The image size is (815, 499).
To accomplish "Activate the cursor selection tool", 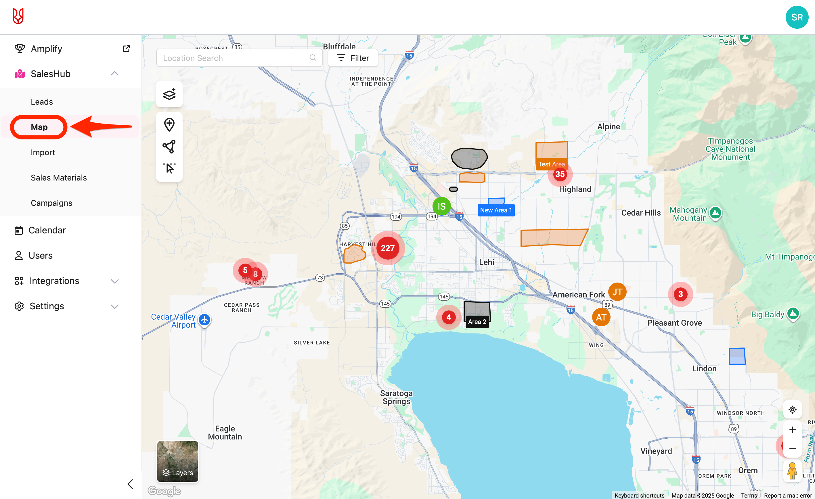I will tap(169, 168).
